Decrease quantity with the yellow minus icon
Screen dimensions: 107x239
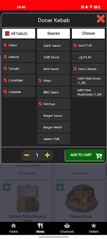pyautogui.click(x=26, y=155)
